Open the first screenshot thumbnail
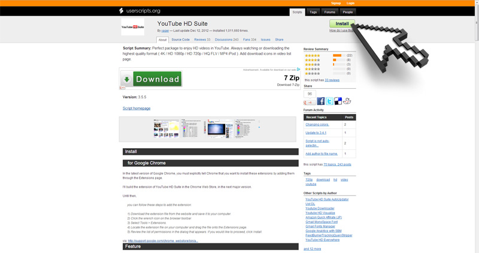The height and width of the screenshot is (253, 479). pyautogui.click(x=166, y=129)
